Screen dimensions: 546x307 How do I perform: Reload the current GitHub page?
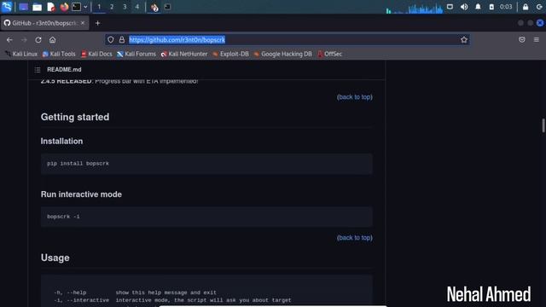point(38,40)
